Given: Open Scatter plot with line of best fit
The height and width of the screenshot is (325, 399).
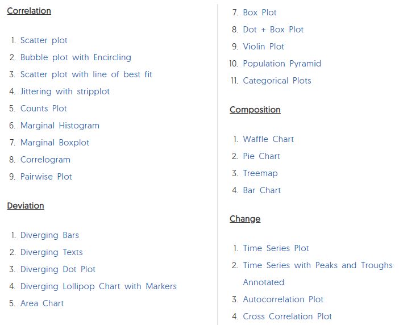Looking at the screenshot, I should pyautogui.click(x=86, y=74).
